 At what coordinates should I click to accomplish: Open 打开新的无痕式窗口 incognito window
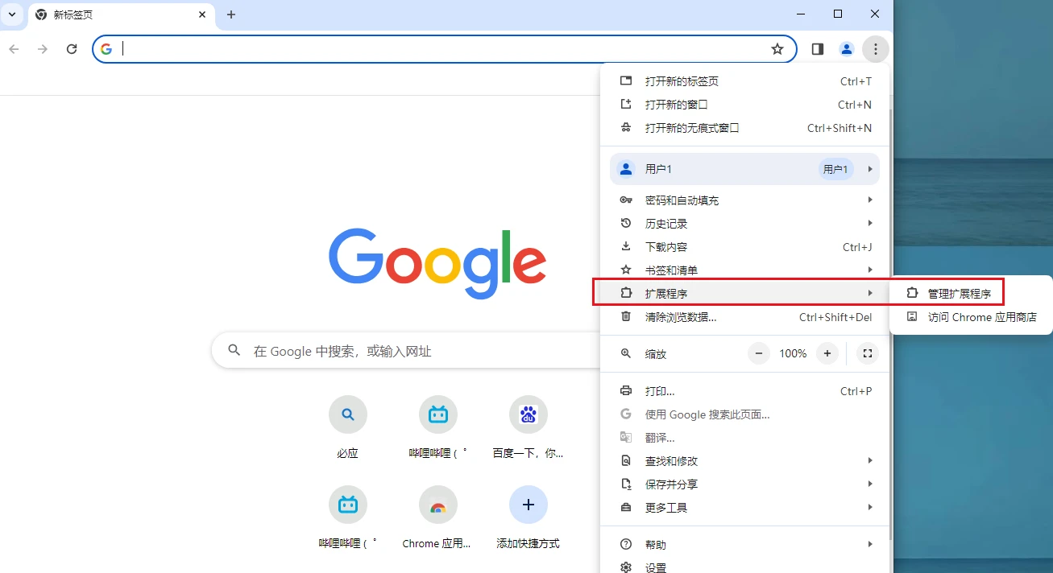click(x=744, y=128)
